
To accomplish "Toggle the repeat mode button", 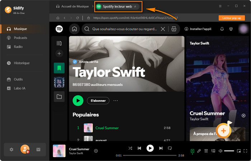I will (x=170, y=148).
